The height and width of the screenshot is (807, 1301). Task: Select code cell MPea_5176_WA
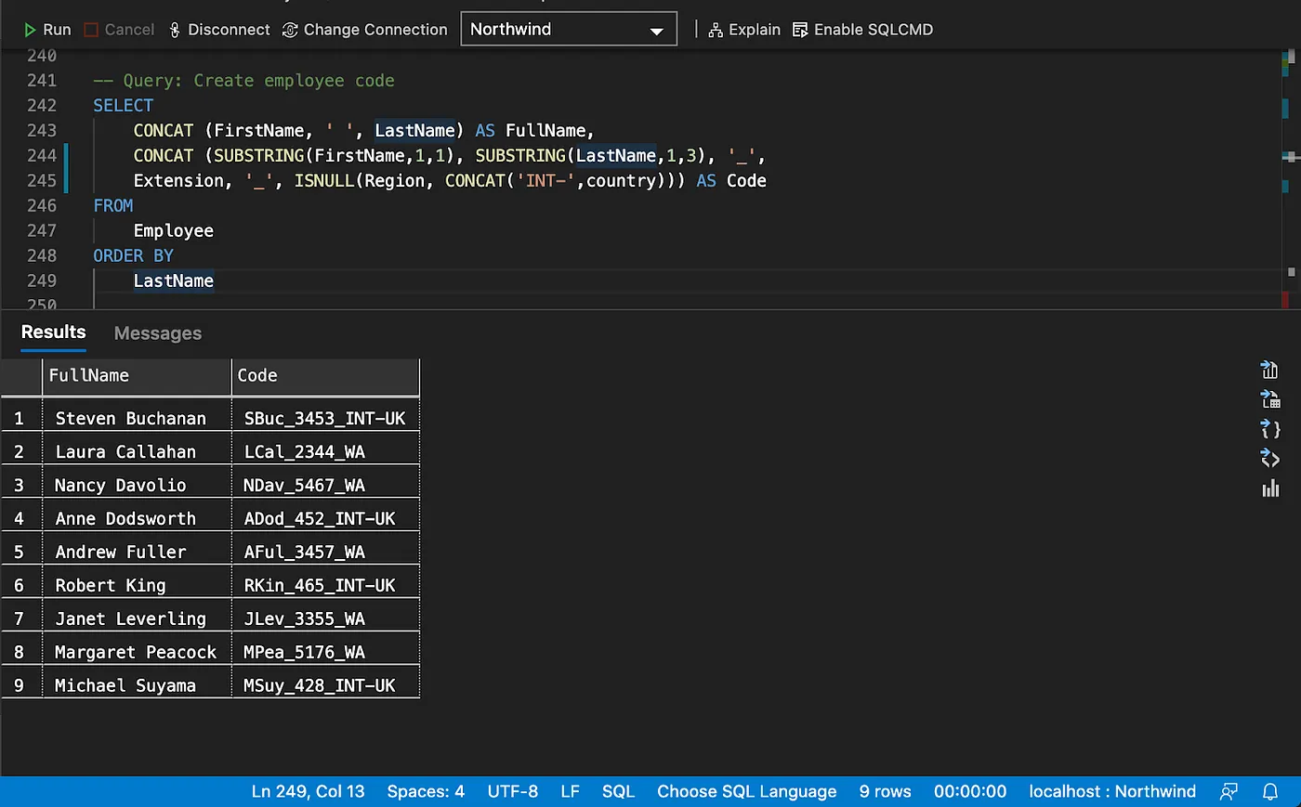click(x=325, y=653)
